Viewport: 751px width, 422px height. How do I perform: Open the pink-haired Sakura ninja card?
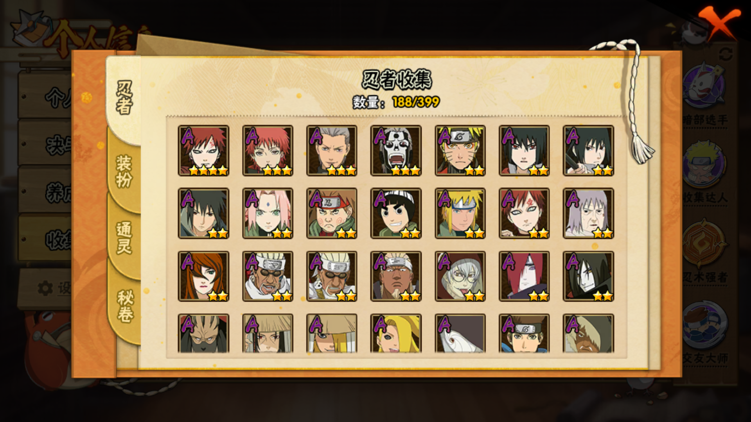click(x=268, y=213)
